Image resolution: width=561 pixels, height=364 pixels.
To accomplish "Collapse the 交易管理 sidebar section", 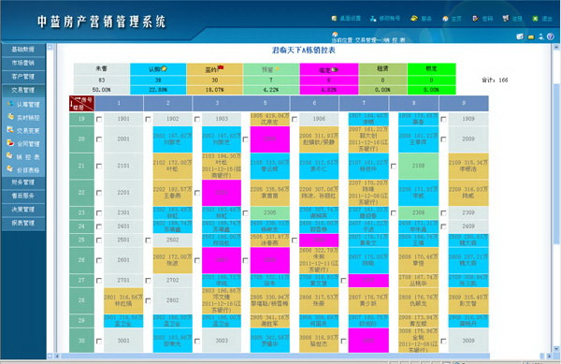I will pos(23,90).
